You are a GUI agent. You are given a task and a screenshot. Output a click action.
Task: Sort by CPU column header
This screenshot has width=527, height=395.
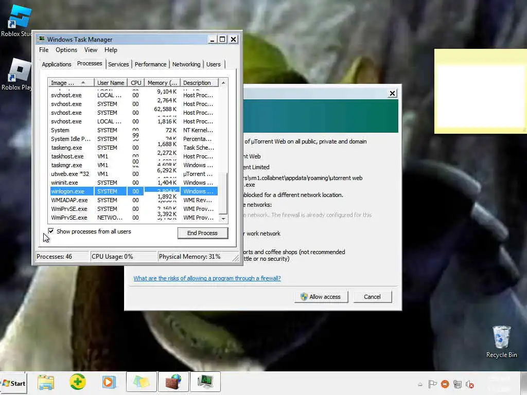(136, 83)
